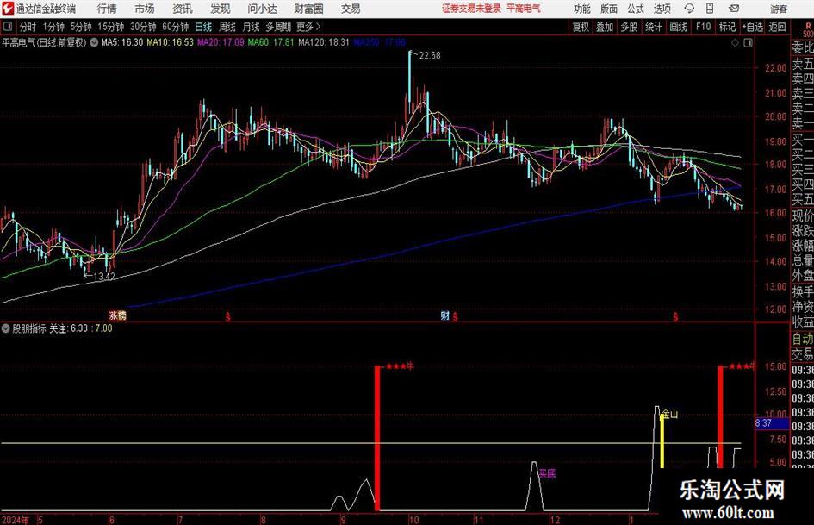This screenshot has width=814, height=525.
Task: Click the 叠加 overlay button
Action: [605, 27]
